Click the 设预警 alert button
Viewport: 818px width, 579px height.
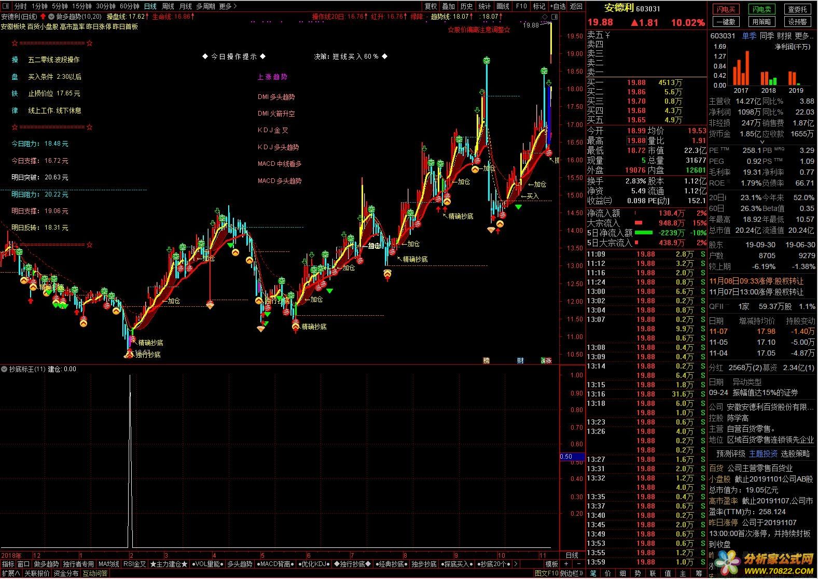797,22
